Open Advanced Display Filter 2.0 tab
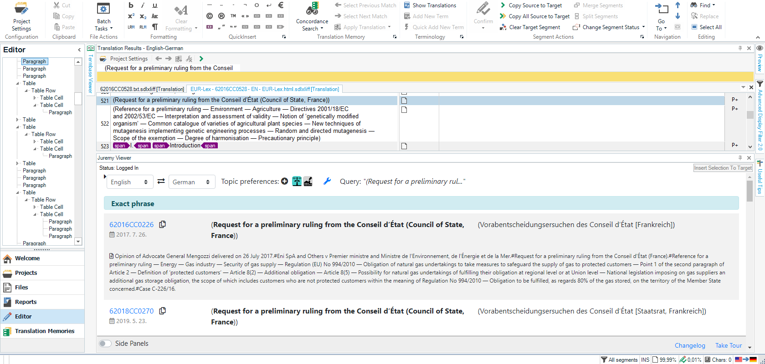 point(760,116)
